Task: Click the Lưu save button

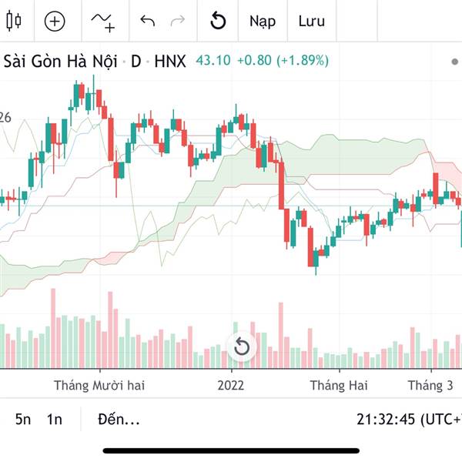Action: pos(311,22)
